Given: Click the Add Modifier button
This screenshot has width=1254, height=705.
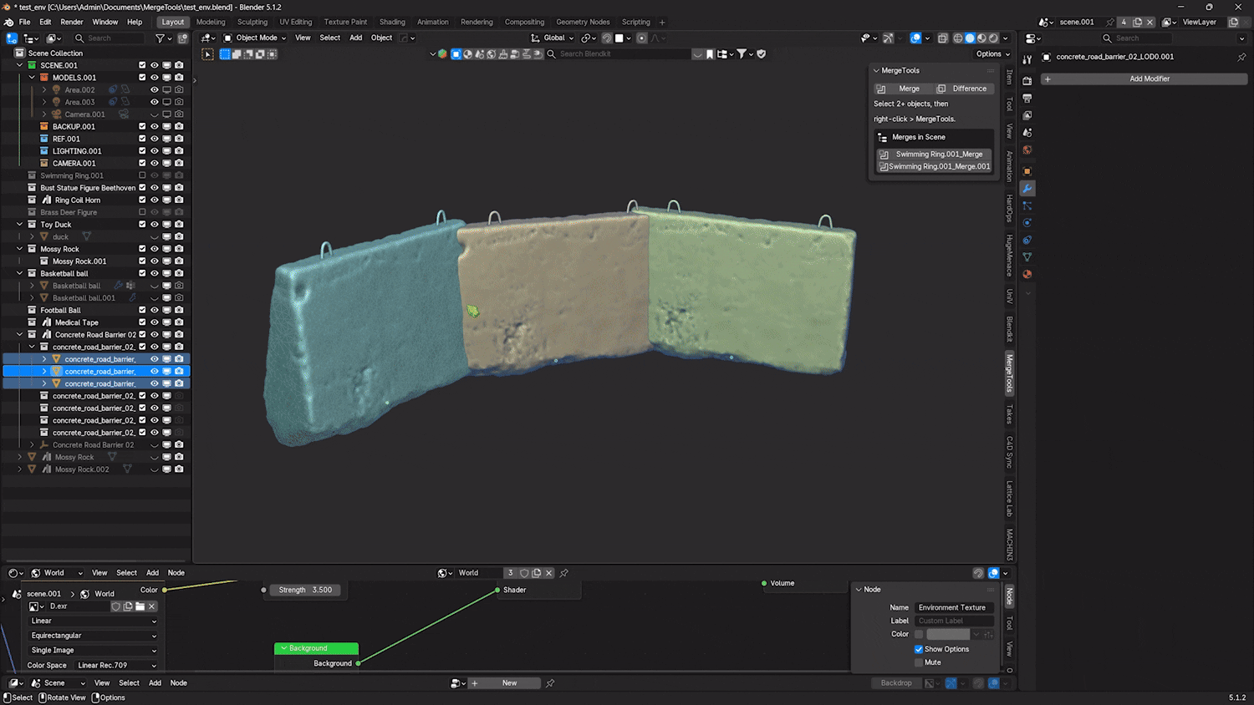Looking at the screenshot, I should [x=1144, y=79].
